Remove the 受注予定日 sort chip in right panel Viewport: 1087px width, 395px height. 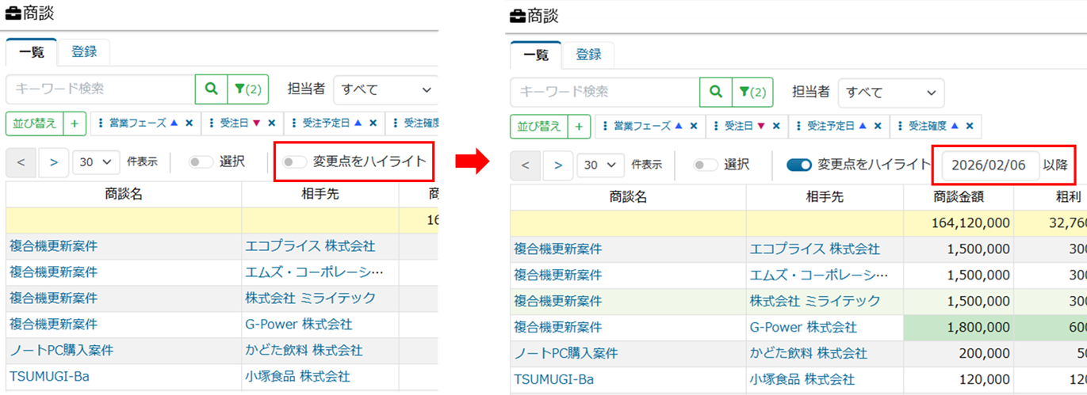click(878, 125)
